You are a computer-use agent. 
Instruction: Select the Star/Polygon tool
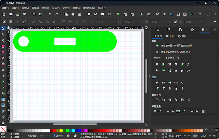point(3,58)
